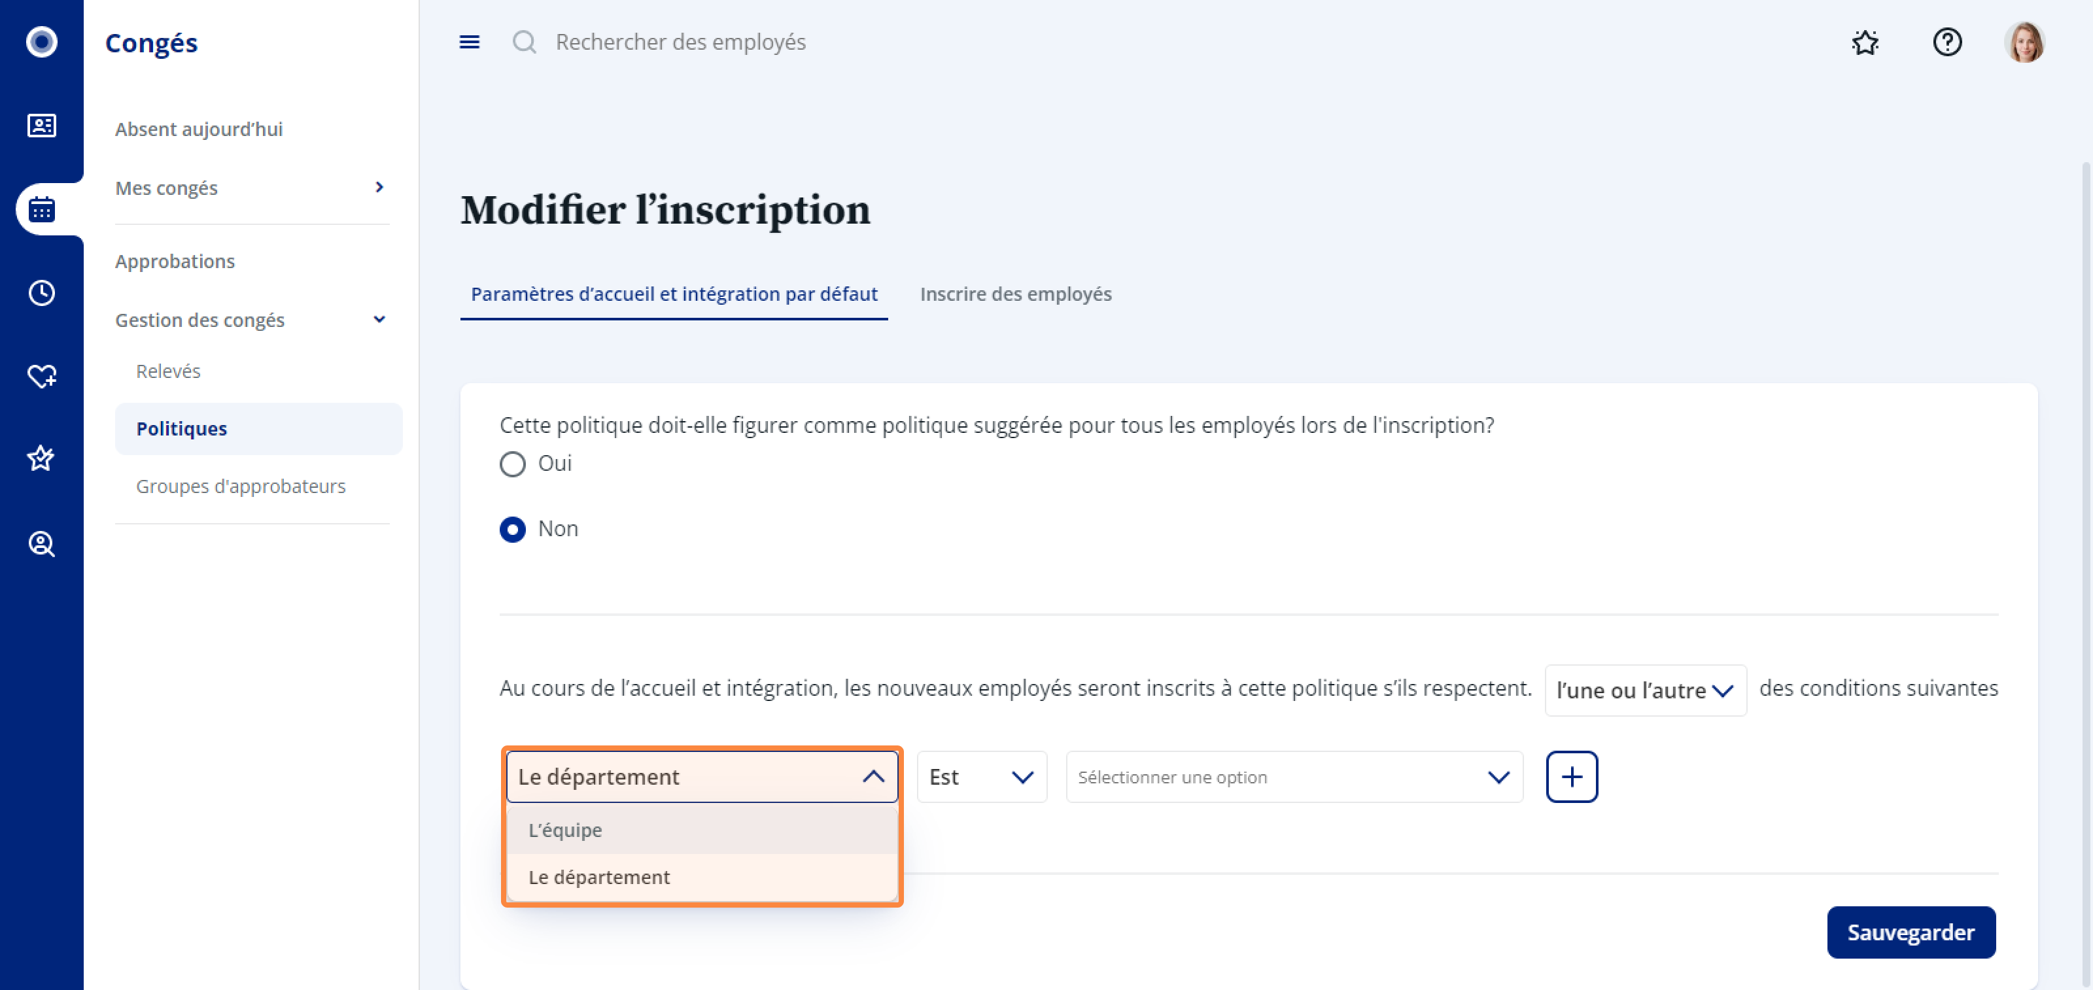
Task: Add a condition with the plus button
Action: [1571, 777]
